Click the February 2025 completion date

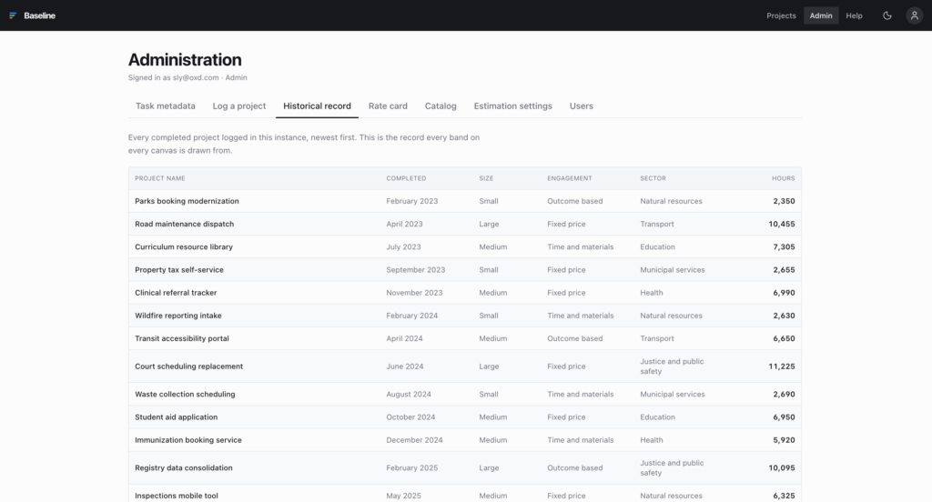412,467
